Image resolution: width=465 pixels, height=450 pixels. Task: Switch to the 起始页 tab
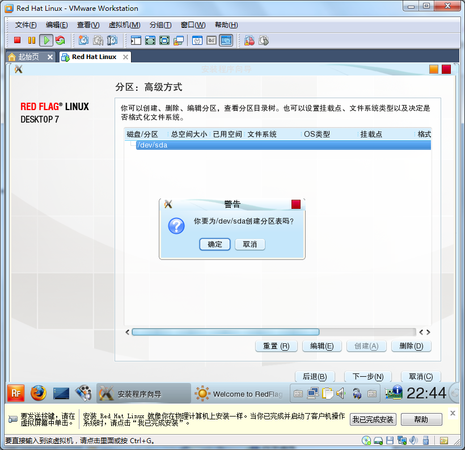click(28, 57)
